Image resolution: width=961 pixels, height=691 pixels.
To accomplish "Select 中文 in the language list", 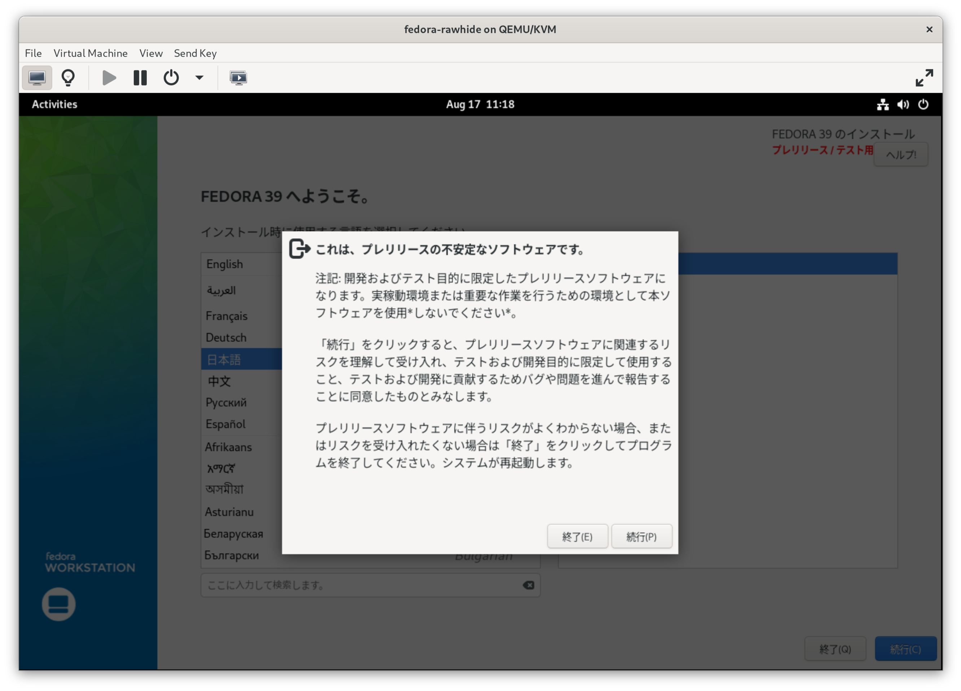I will tap(242, 381).
